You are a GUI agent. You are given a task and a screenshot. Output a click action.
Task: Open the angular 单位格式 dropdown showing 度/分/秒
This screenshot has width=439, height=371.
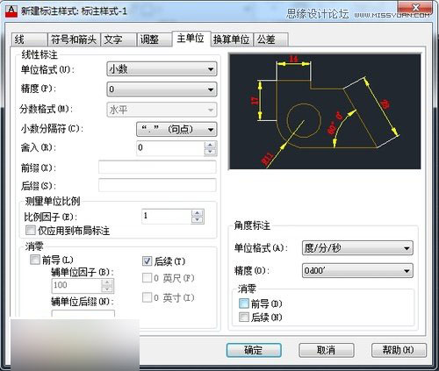[357, 248]
